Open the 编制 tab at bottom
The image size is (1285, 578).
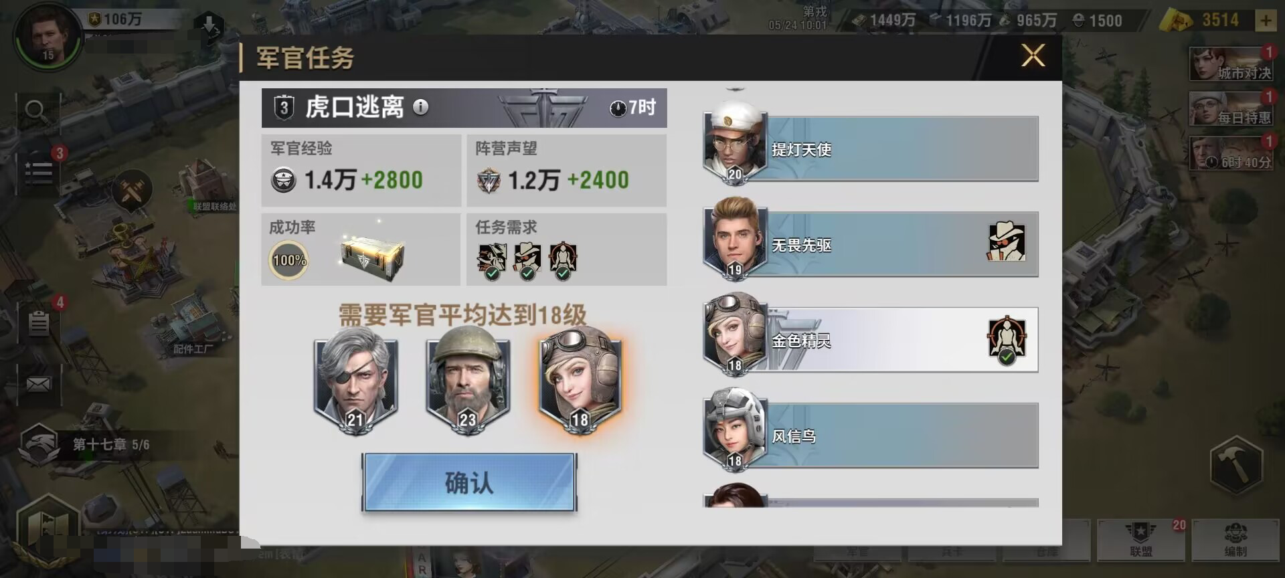pyautogui.click(x=1235, y=540)
